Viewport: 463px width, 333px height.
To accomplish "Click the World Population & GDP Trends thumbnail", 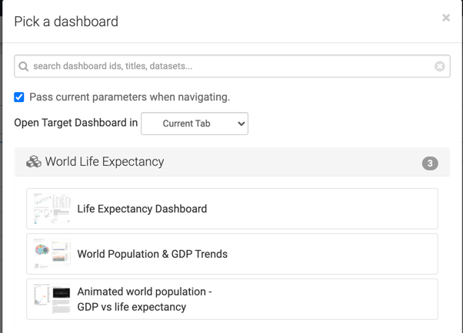I will pyautogui.click(x=52, y=254).
